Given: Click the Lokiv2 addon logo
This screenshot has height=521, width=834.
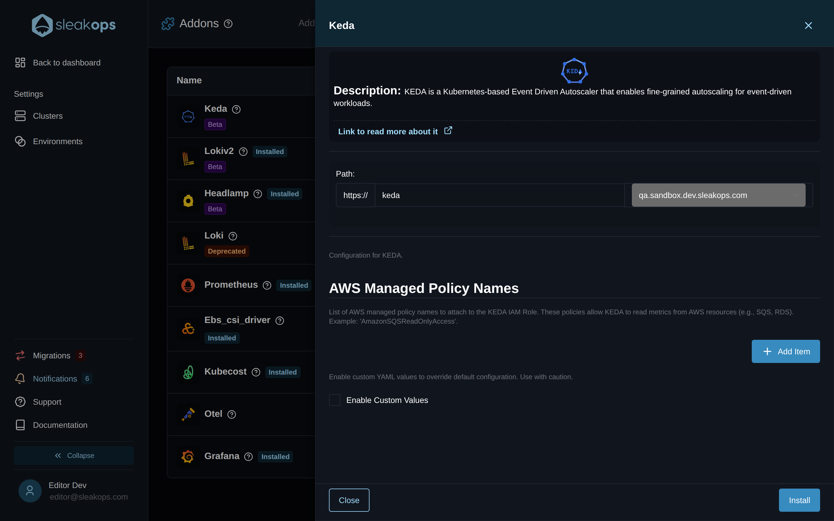Looking at the screenshot, I should pyautogui.click(x=188, y=159).
